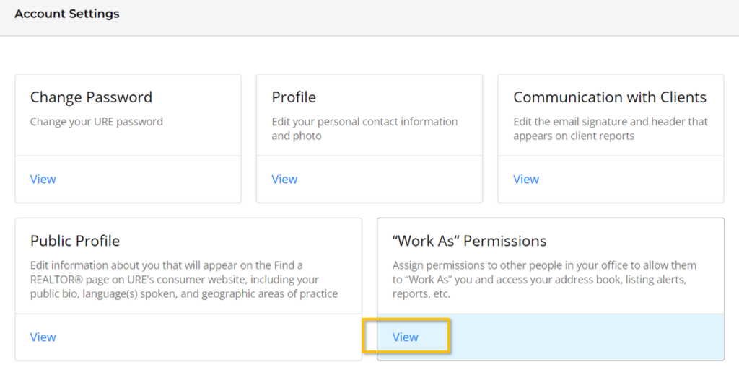Image resolution: width=739 pixels, height=372 pixels.
Task: Click View under "Work As" Permissions
Action: coord(405,337)
